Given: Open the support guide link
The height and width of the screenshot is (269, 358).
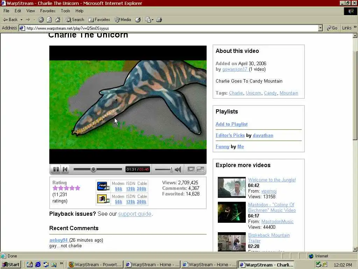Looking at the screenshot, I should [x=135, y=214].
